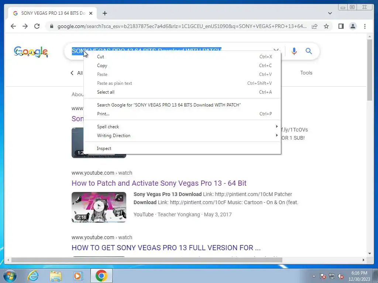Viewport: 378px width, 283px height.
Task: Open Chrome side panel
Action: (x=341, y=26)
